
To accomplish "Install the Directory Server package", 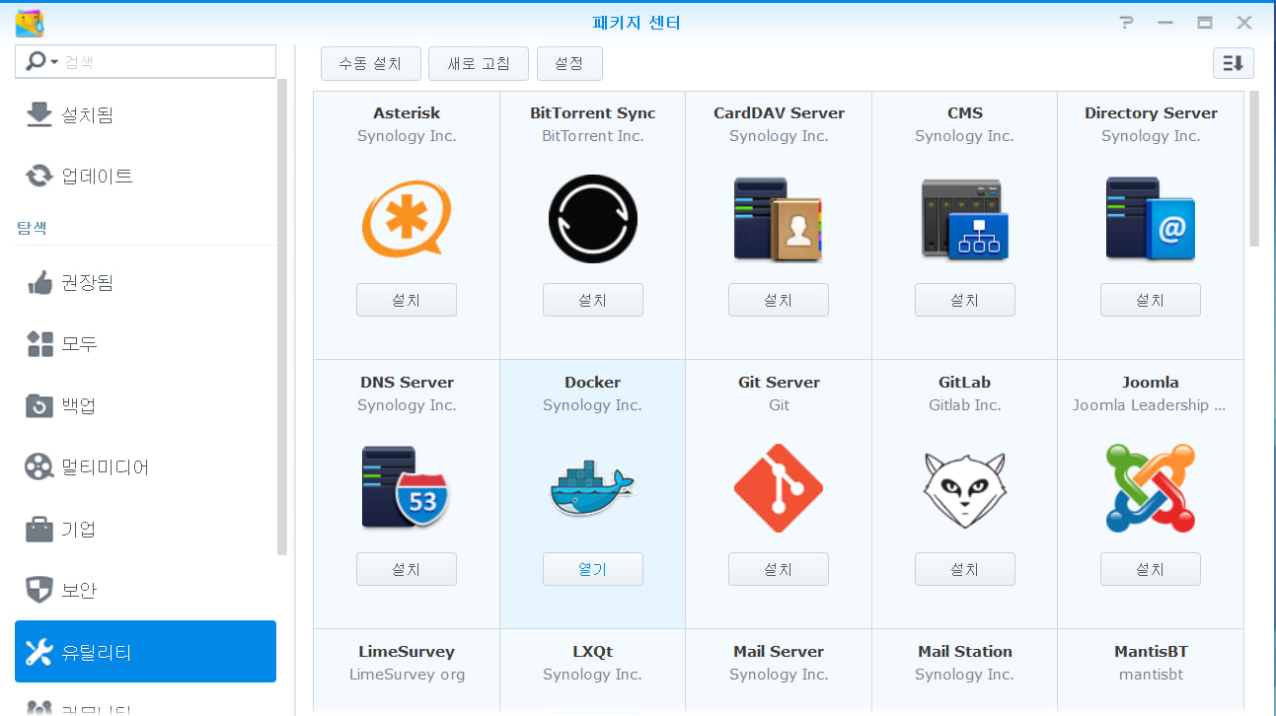I will [x=1151, y=300].
